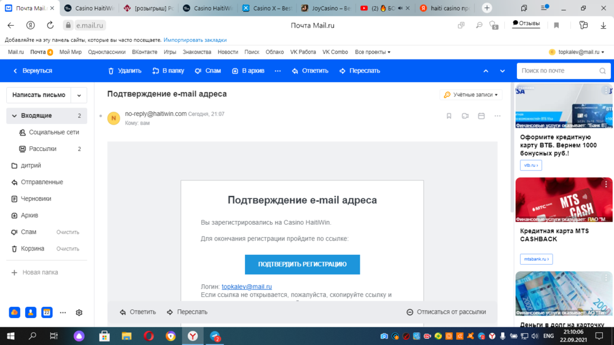Viewport: 614px width, 345px height.
Task: Clear the Корзина folder with Очистить
Action: pos(68,249)
